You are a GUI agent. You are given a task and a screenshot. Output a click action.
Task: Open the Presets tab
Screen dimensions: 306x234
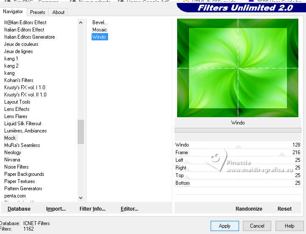click(x=37, y=12)
